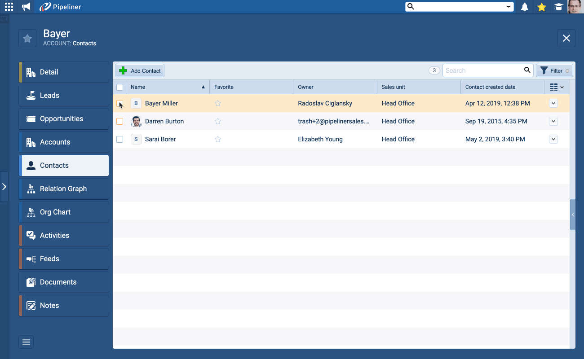The width and height of the screenshot is (584, 359).
Task: Click the megaphone announcements icon
Action: [26, 7]
